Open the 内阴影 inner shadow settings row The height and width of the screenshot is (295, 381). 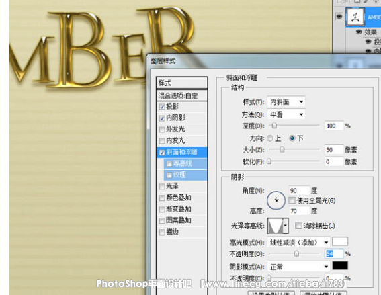click(181, 118)
